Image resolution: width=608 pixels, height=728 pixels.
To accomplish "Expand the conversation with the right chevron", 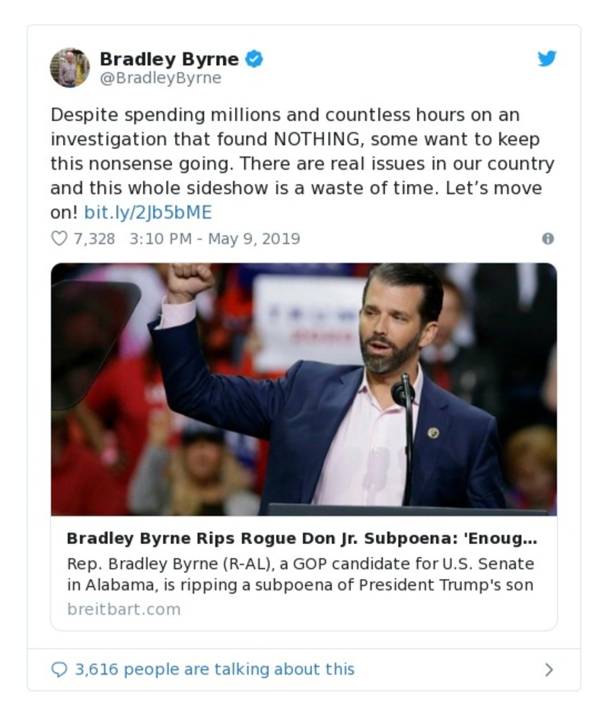I will click(549, 669).
